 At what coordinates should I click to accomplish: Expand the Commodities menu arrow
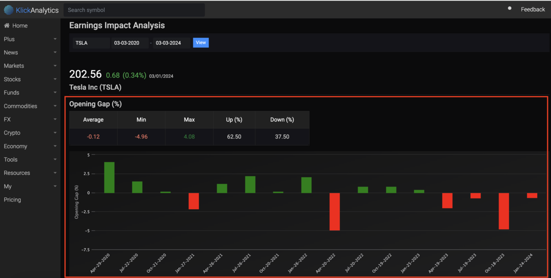(x=55, y=106)
